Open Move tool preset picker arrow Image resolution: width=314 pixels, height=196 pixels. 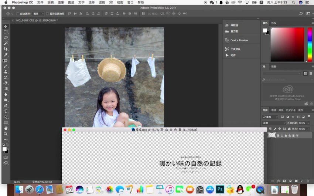[12, 14]
